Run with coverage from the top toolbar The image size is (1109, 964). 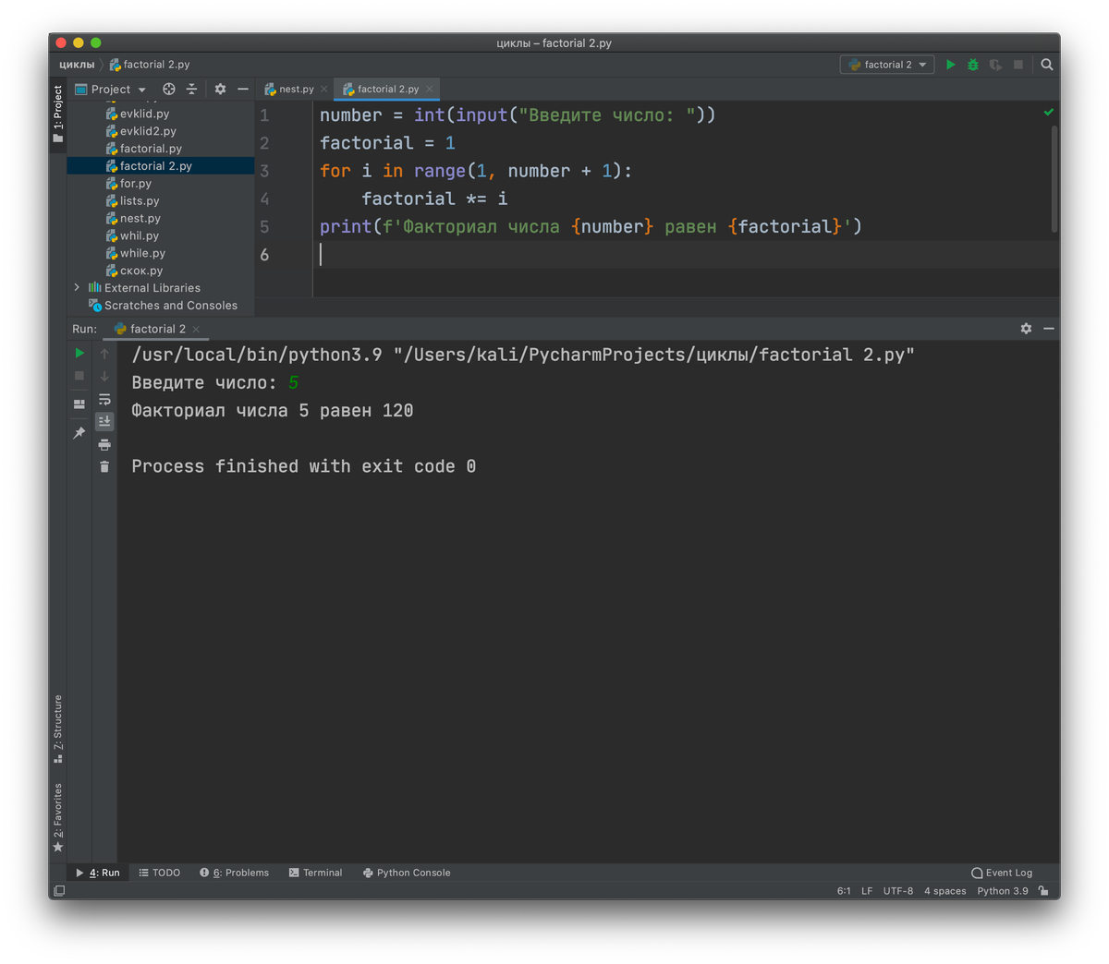tap(995, 65)
